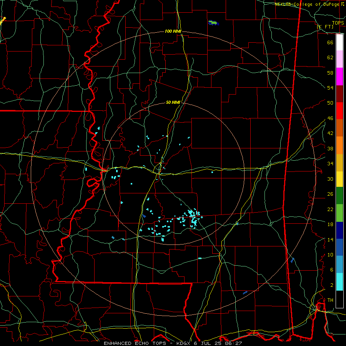
Task: Click the "18" value on the legend scale
Action: pos(330,225)
